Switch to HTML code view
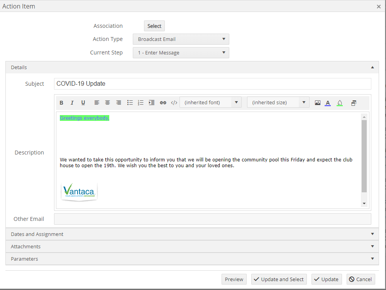386x290 pixels. (x=174, y=102)
